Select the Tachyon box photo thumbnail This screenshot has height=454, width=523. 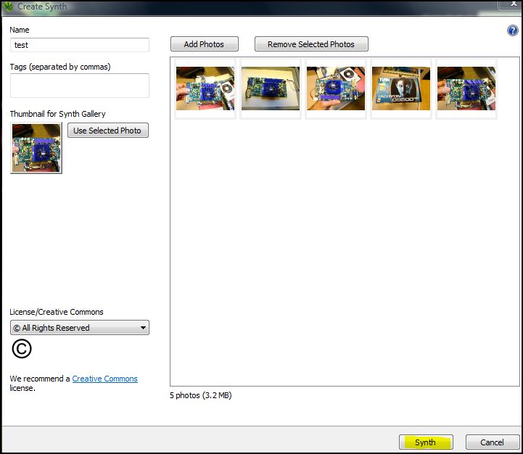click(401, 88)
